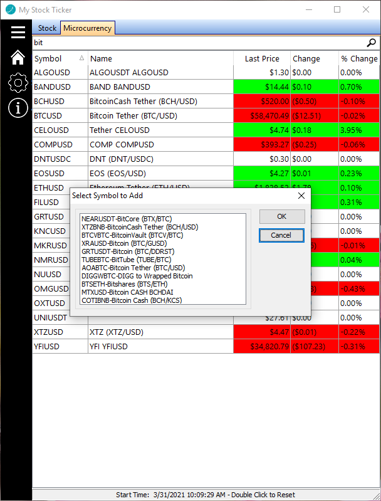Open settings with the gear icon
Screen dimensions: 381x501
[x=18, y=83]
